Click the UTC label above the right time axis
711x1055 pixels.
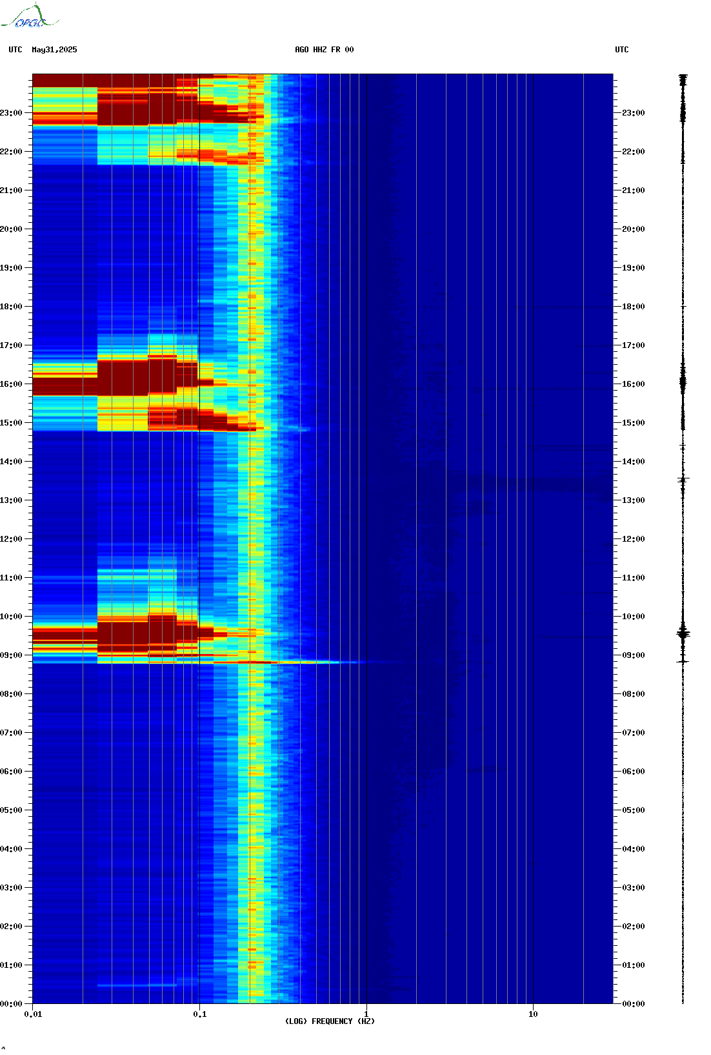622,50
